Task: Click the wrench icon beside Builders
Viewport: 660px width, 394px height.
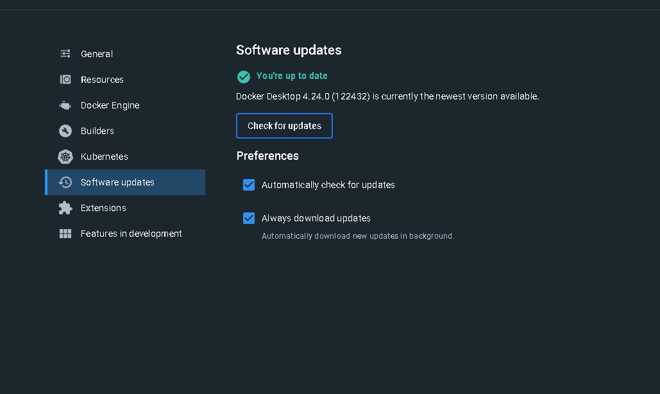Action: (x=65, y=131)
